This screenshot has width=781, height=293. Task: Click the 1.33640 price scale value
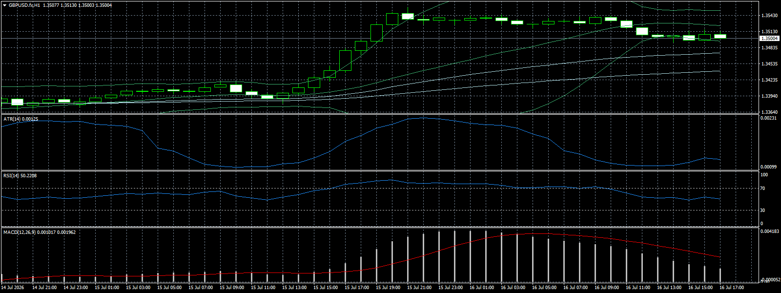(x=769, y=112)
